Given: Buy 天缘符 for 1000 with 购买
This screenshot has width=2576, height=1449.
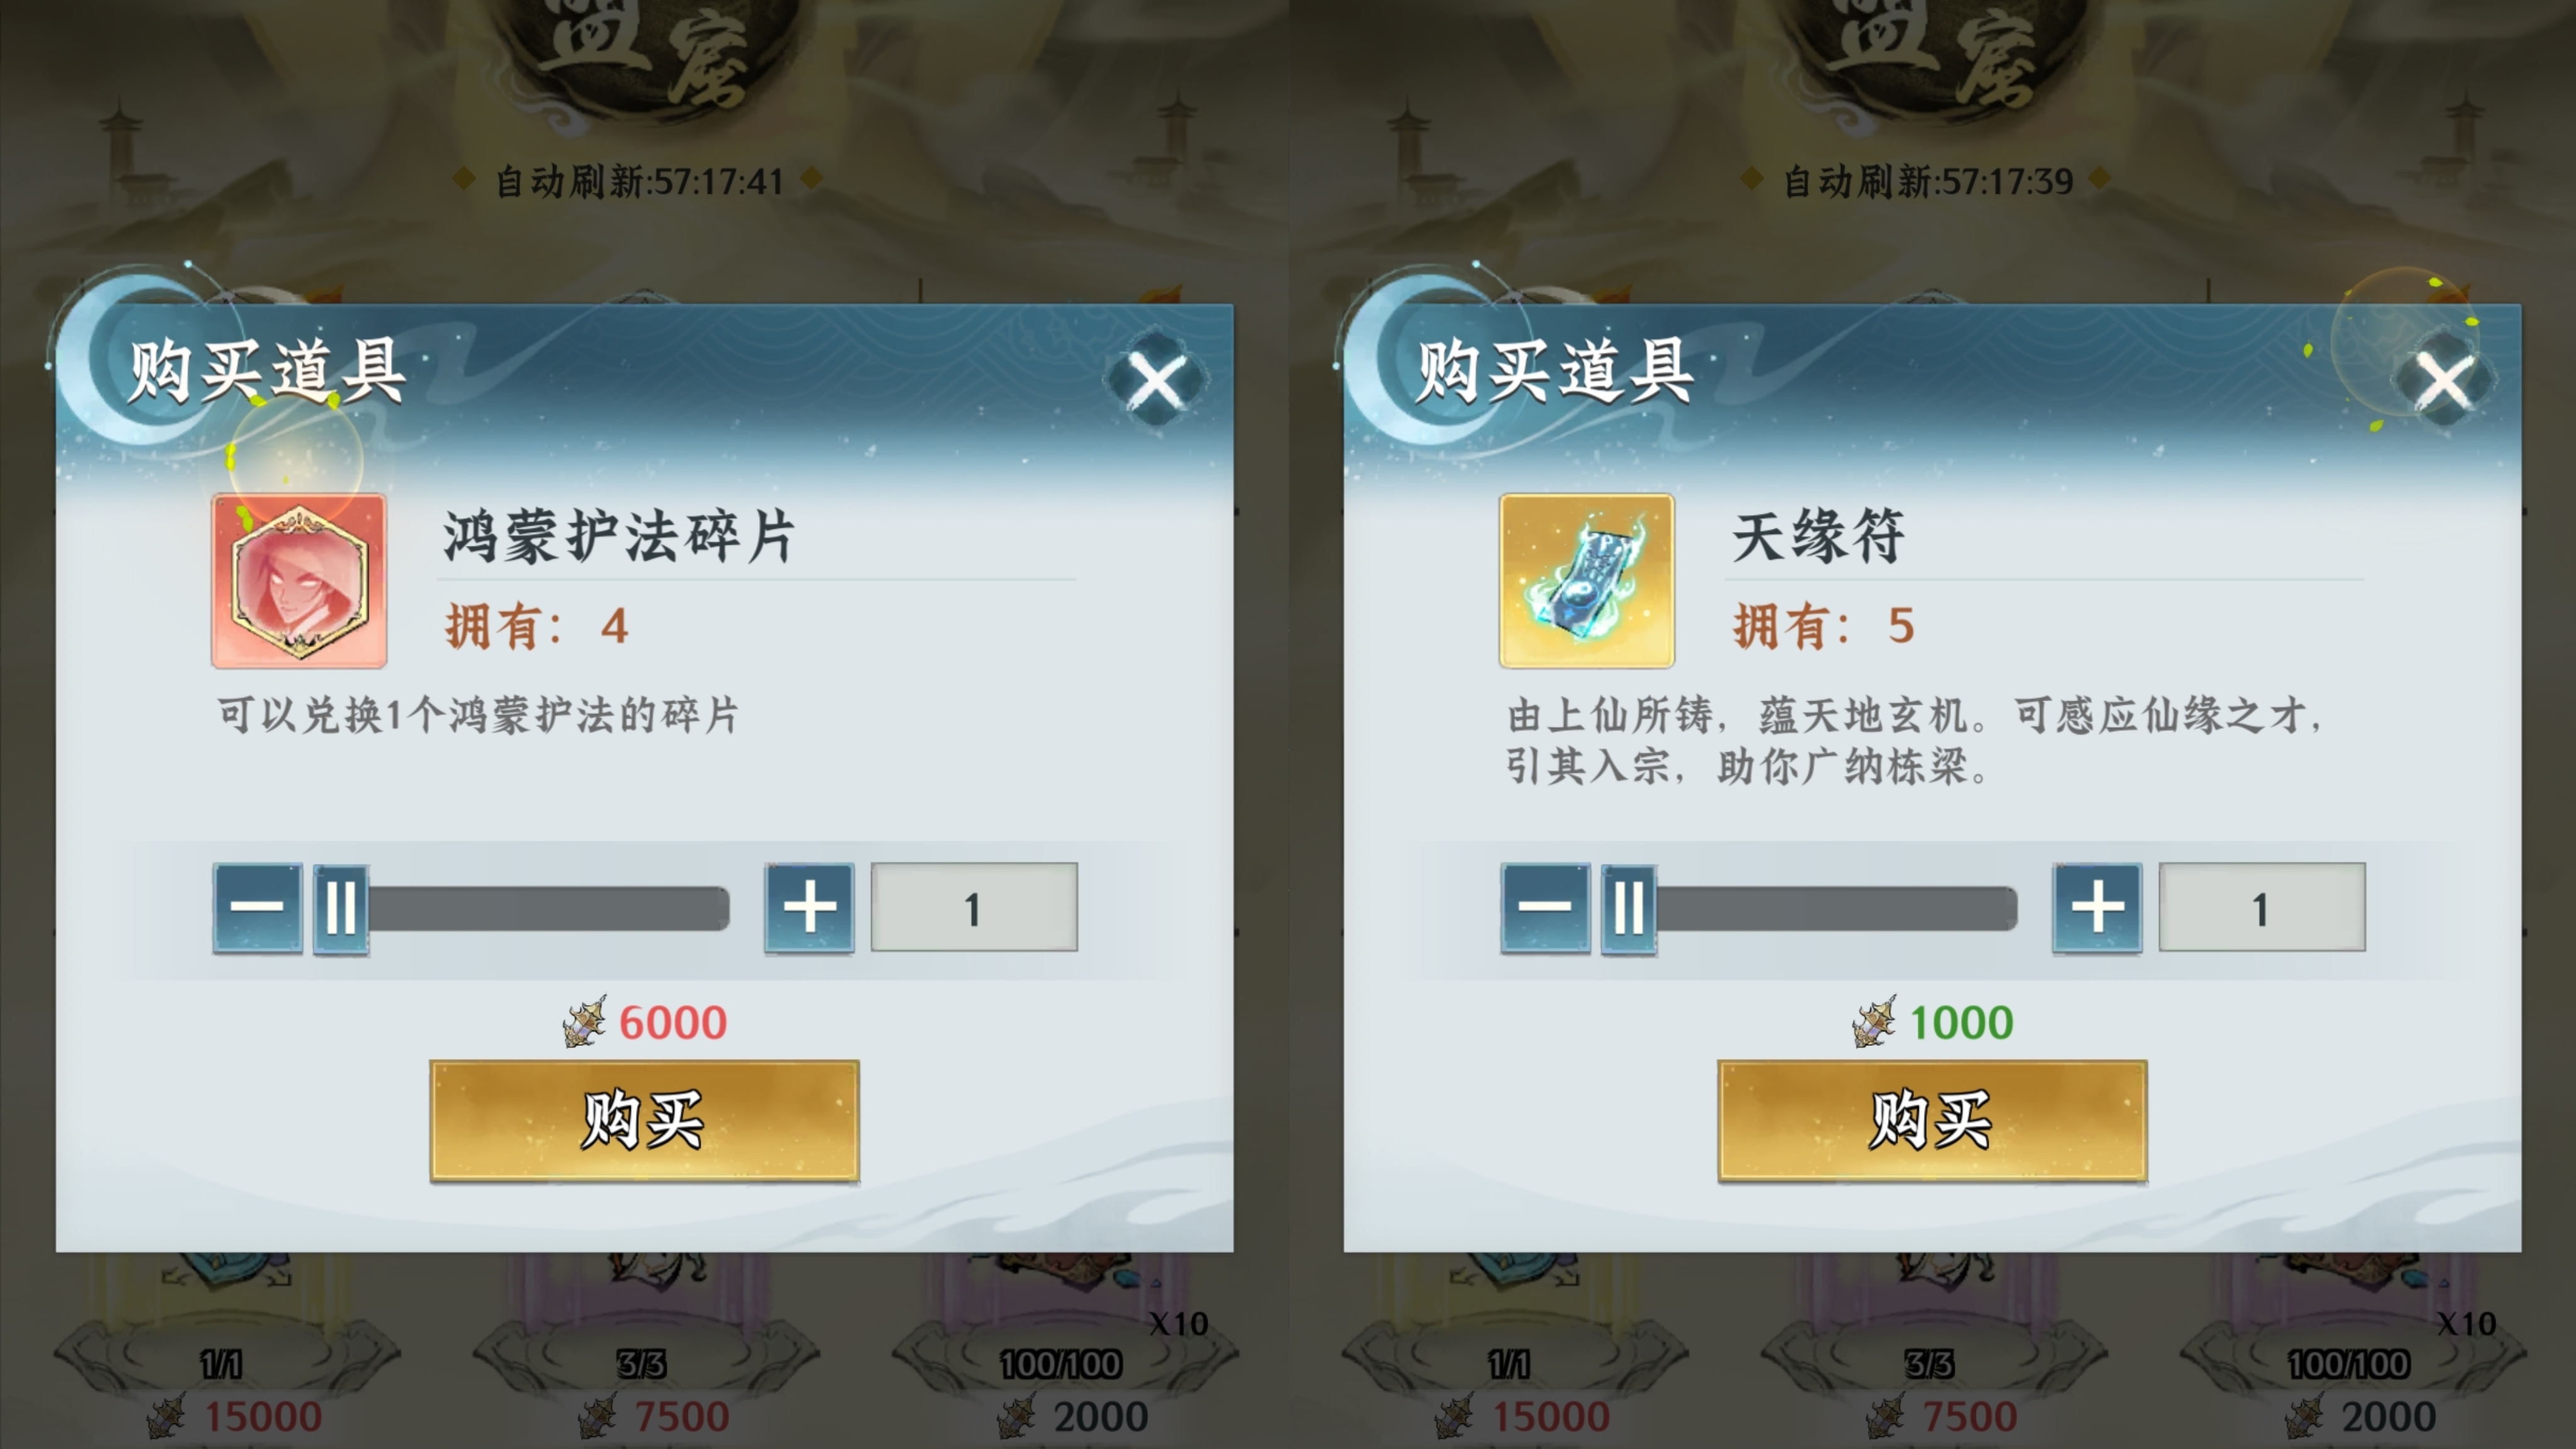Looking at the screenshot, I should pos(1932,1120).
